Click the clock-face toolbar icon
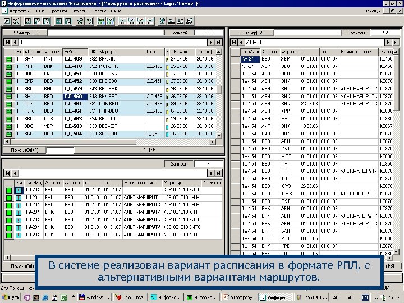Screen dimensions: 404x303 pyautogui.click(x=29, y=21)
